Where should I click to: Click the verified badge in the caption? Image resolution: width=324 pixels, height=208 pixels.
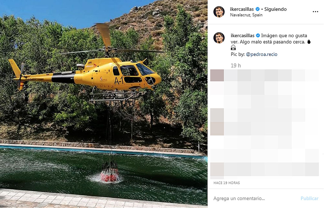click(258, 35)
